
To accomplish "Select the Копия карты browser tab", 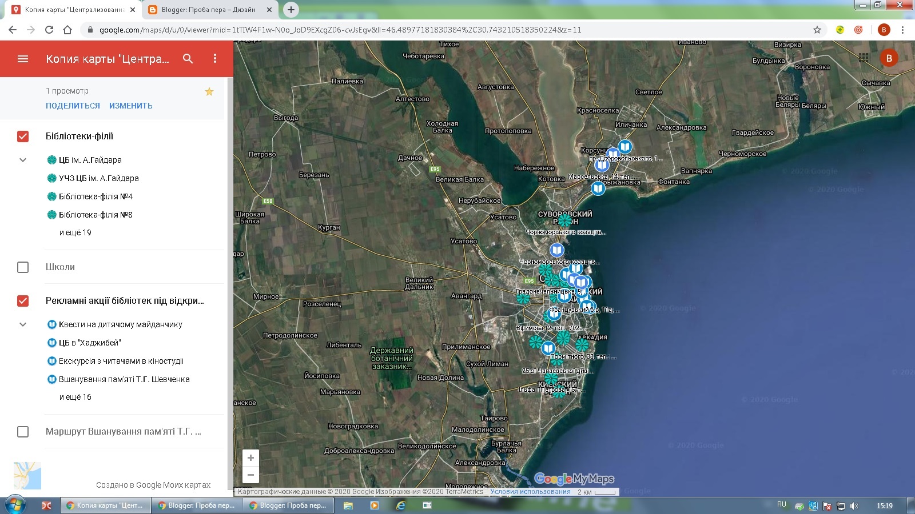I will [x=74, y=10].
